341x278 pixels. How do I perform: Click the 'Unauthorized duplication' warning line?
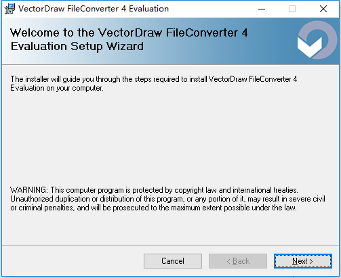pyautogui.click(x=167, y=199)
